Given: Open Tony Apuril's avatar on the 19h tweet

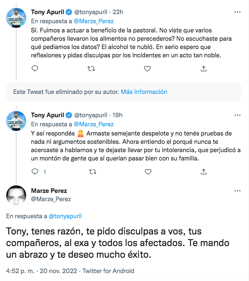Looking at the screenshot, I should (16, 121).
